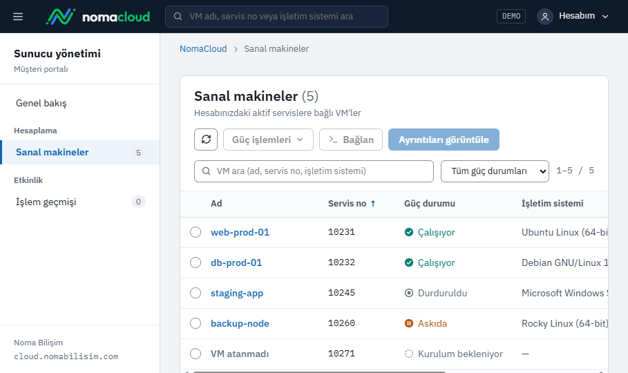Click the İşlem geçmişi count badge 0
Screen dimensions: 628x373
pos(138,202)
